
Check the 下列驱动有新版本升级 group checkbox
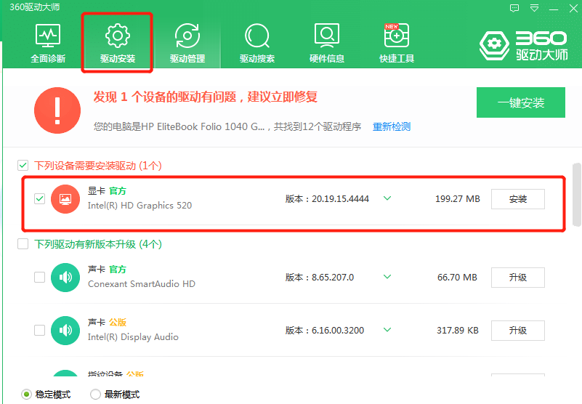click(23, 244)
